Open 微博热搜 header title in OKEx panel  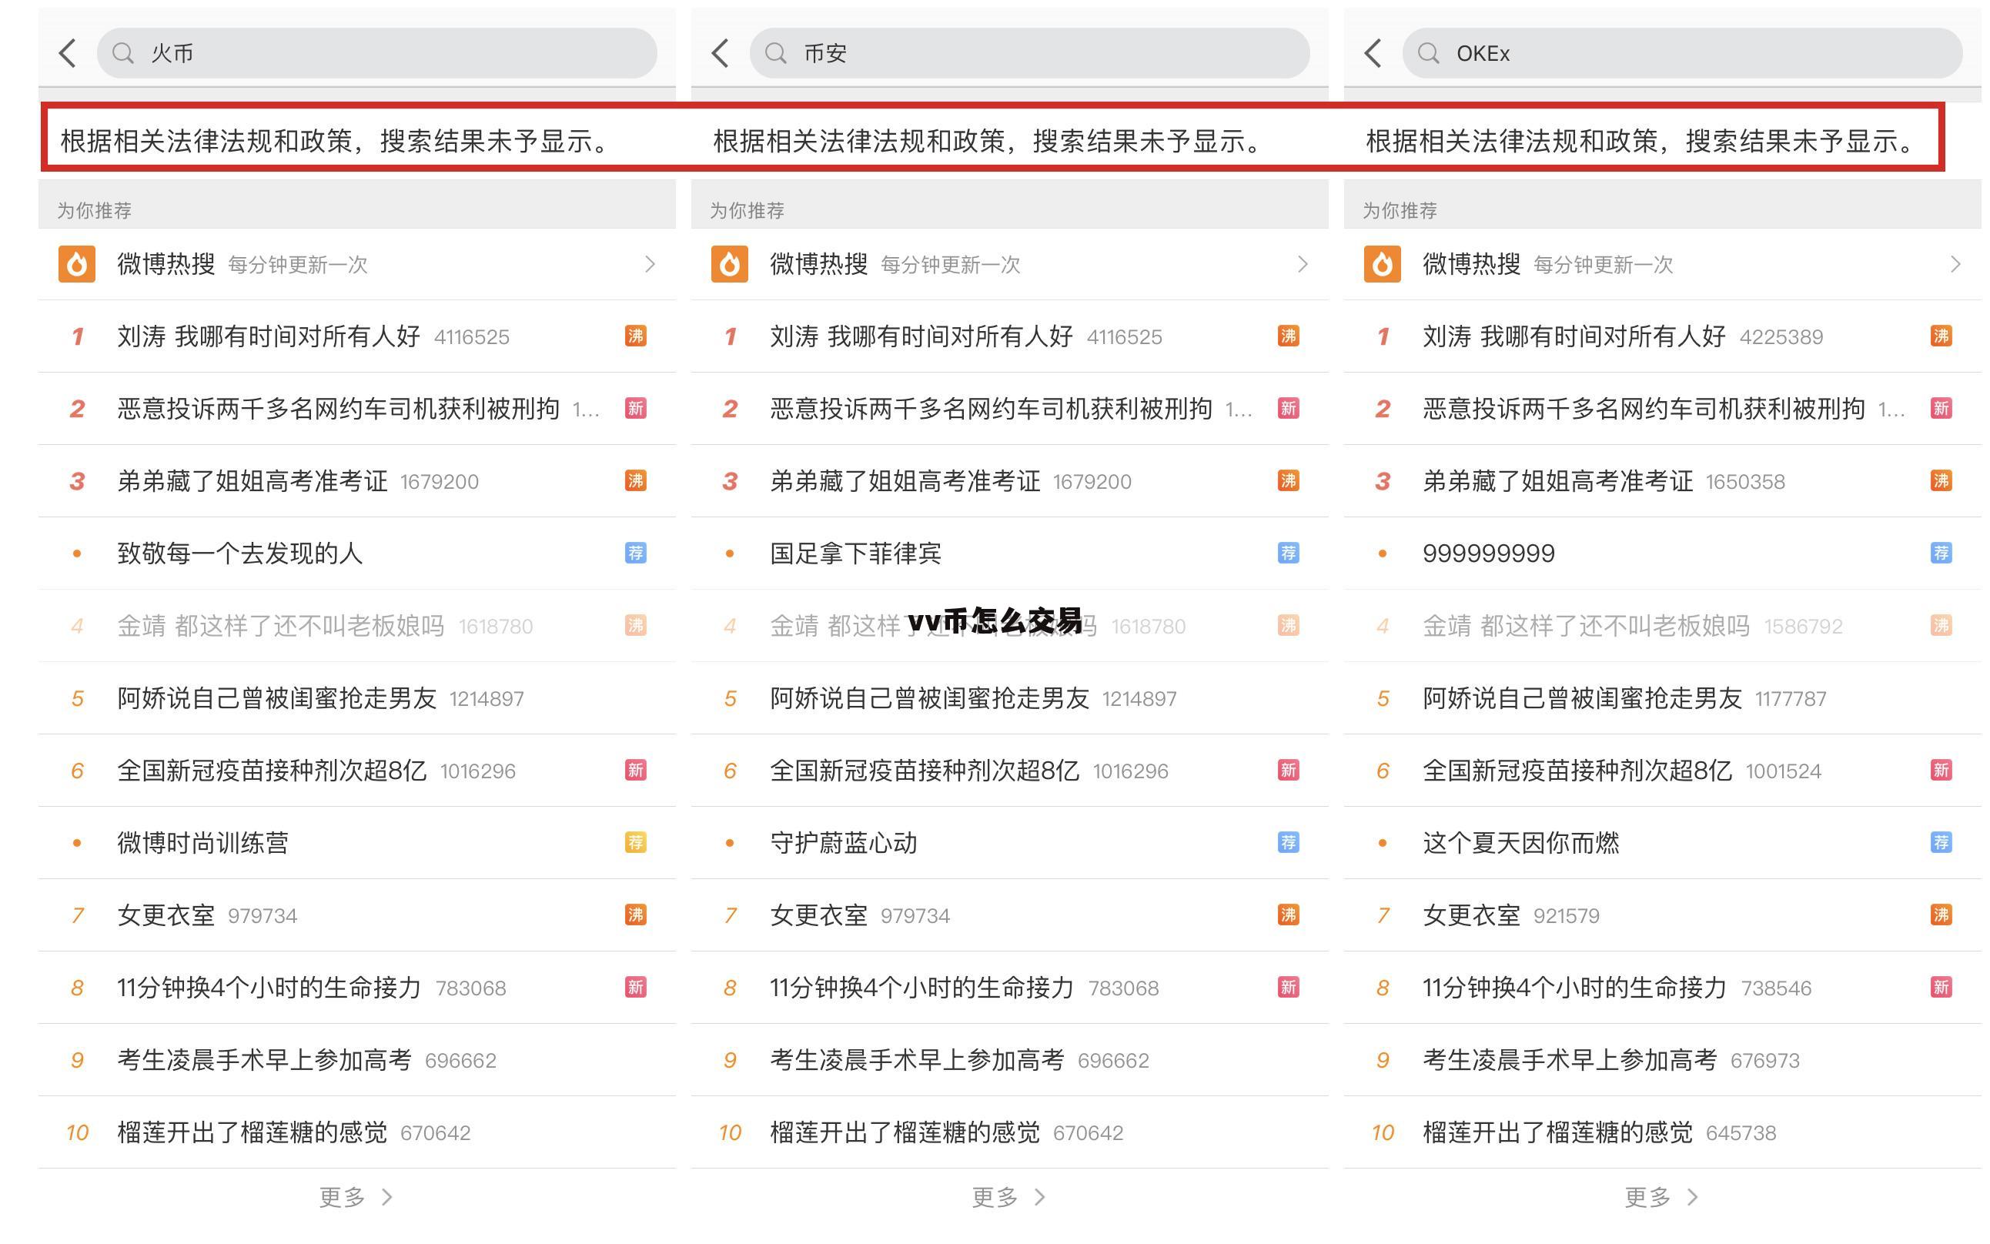pyautogui.click(x=1472, y=264)
